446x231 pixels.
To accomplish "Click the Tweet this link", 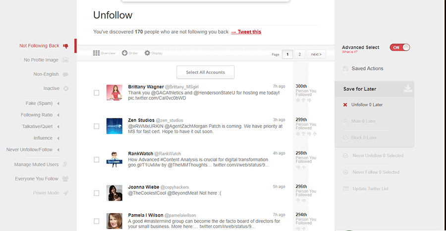I will 246,32.
